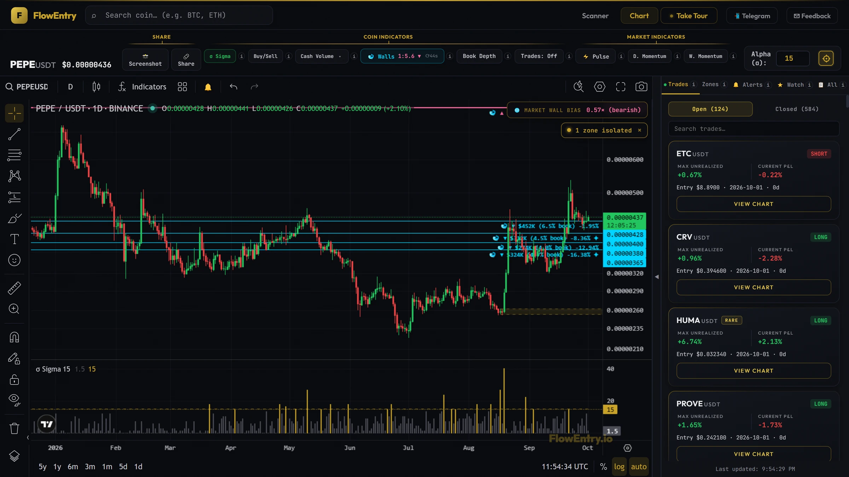Open the Telegram link

752,16
